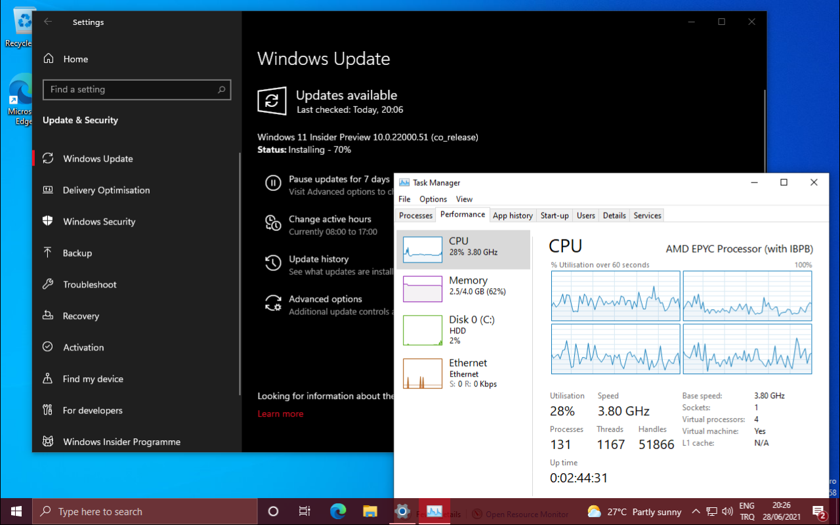The image size is (840, 525).
Task: Open the Details tab
Action: pos(614,215)
